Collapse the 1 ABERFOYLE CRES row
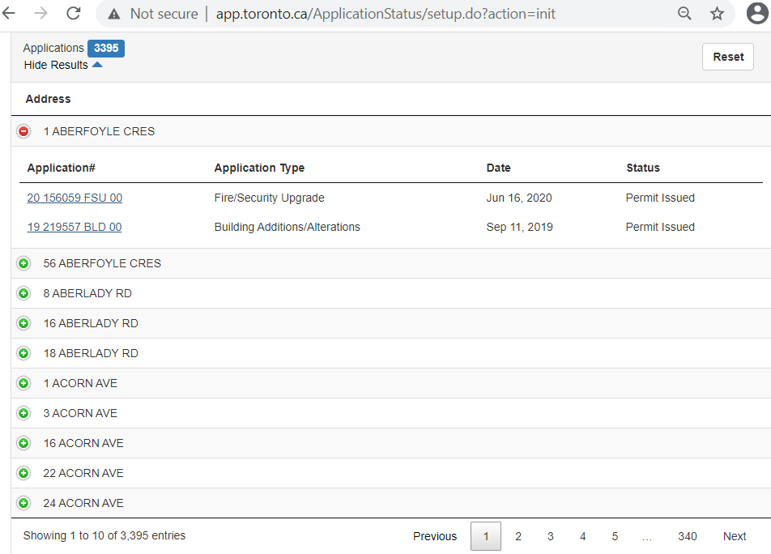This screenshot has width=771, height=554. (23, 131)
